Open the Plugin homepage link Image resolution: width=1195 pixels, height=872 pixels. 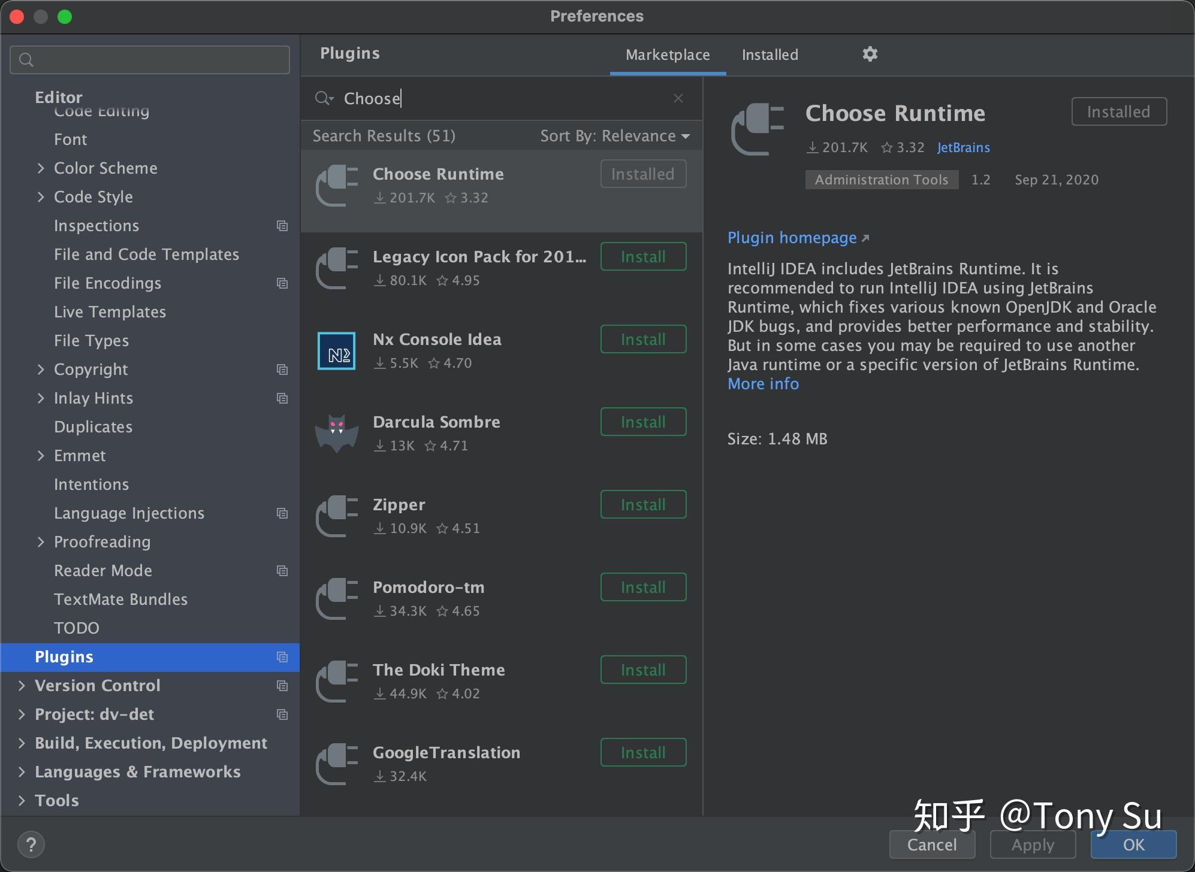792,237
